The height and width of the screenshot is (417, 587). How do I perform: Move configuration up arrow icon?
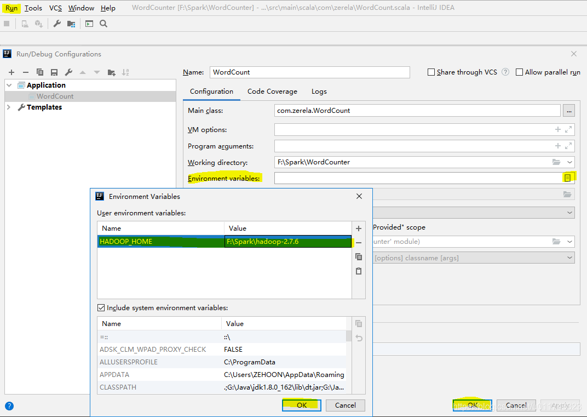(x=82, y=72)
